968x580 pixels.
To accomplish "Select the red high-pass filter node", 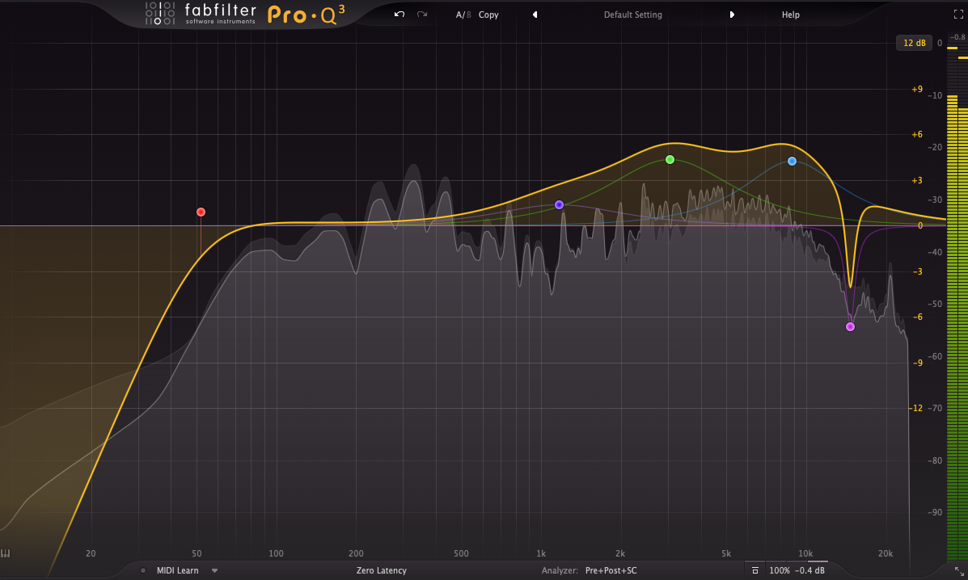I will coord(201,212).
